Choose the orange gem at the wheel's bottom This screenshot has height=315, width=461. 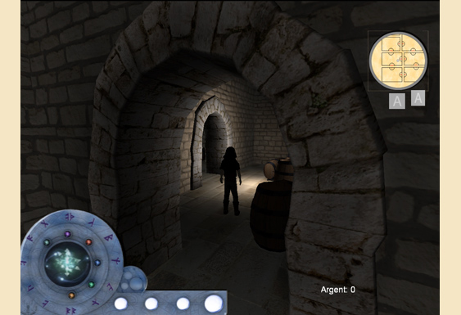71,295
